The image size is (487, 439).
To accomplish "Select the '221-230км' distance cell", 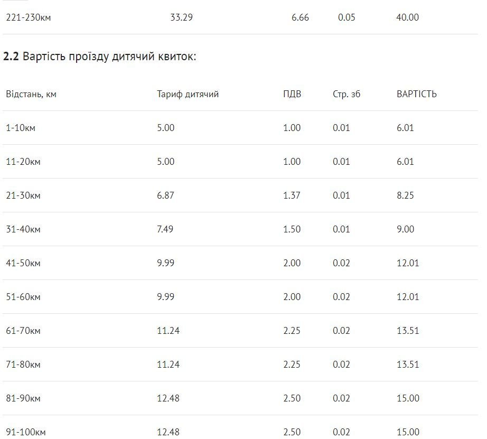I will (29, 17).
